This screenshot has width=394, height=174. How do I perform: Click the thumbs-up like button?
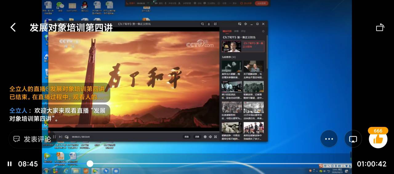point(378,139)
